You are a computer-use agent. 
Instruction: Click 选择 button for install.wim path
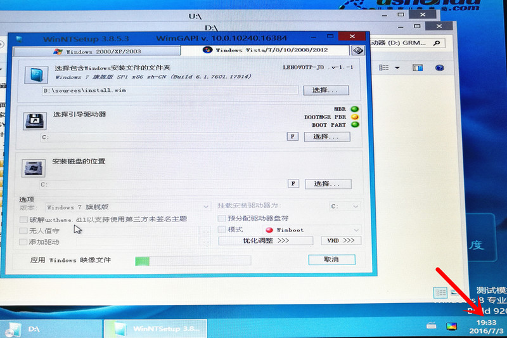[326, 90]
